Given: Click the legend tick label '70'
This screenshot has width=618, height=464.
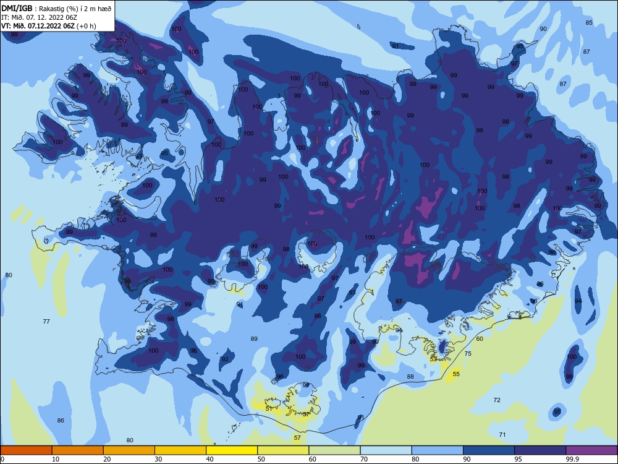Looking at the screenshot, I should coord(364,459).
